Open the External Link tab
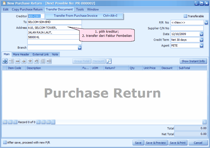Viewport: 210px width, 148px height. [41, 54]
